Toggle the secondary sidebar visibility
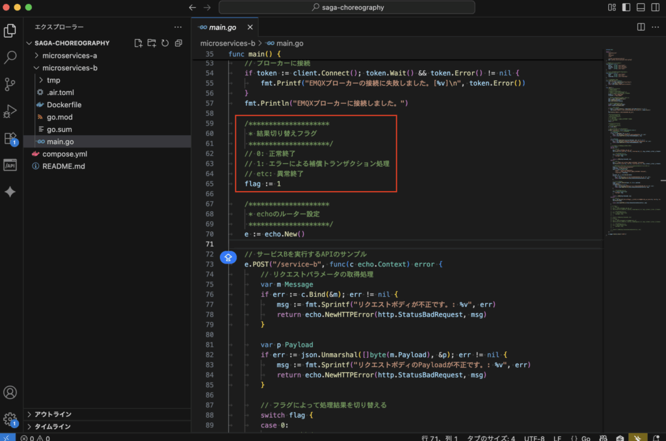Viewport: 666px width, 441px height. (654, 8)
